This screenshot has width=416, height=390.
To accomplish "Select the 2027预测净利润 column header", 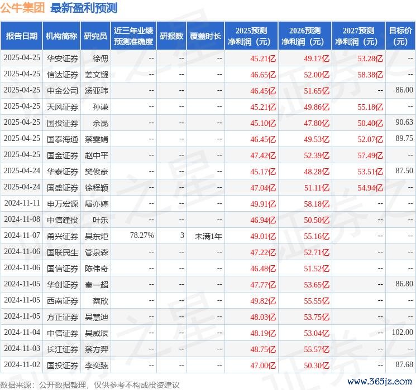I will click(x=358, y=36).
